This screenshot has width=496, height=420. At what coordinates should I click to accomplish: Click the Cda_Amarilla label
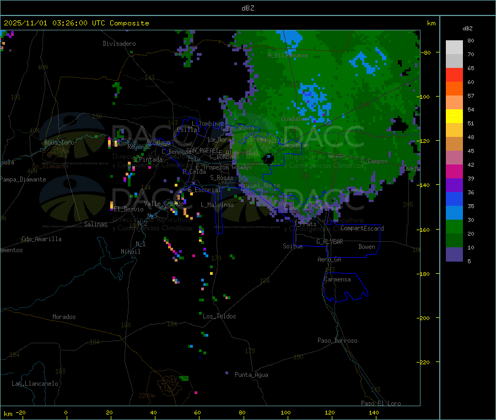[x=41, y=239]
